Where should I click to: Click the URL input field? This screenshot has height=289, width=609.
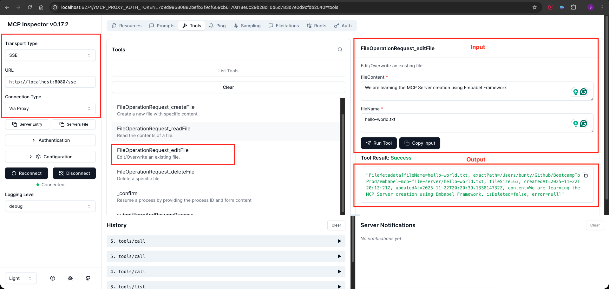pos(50,82)
